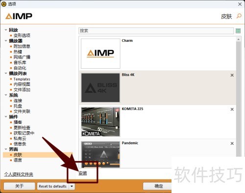This screenshot has height=193, width=245.
Task: Open 获取记录中 settings page
Action: point(24,133)
